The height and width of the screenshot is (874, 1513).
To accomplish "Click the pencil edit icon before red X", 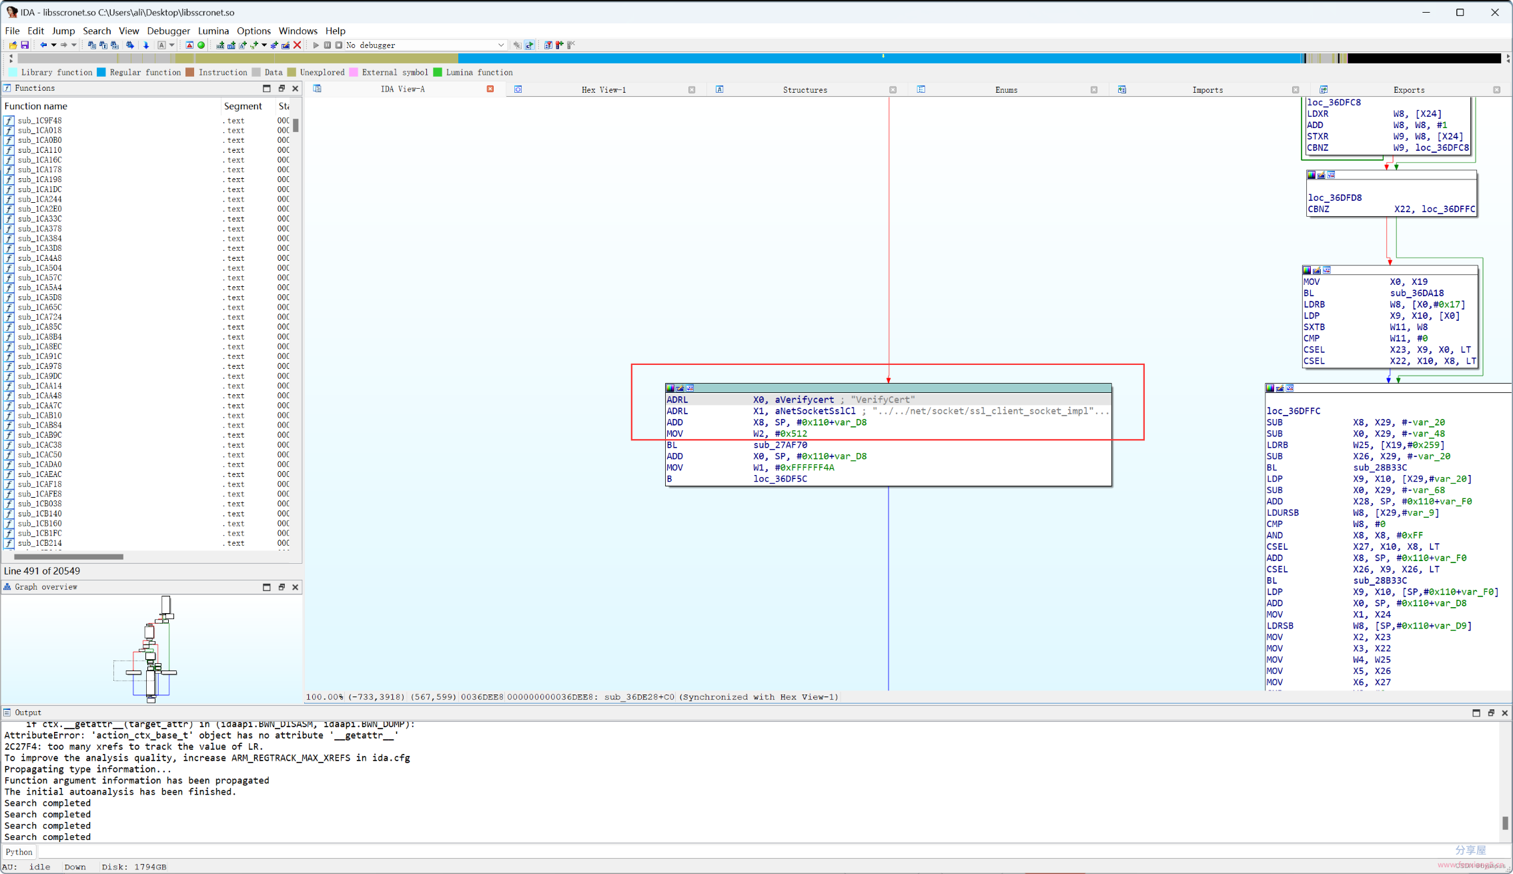I will click(x=286, y=45).
